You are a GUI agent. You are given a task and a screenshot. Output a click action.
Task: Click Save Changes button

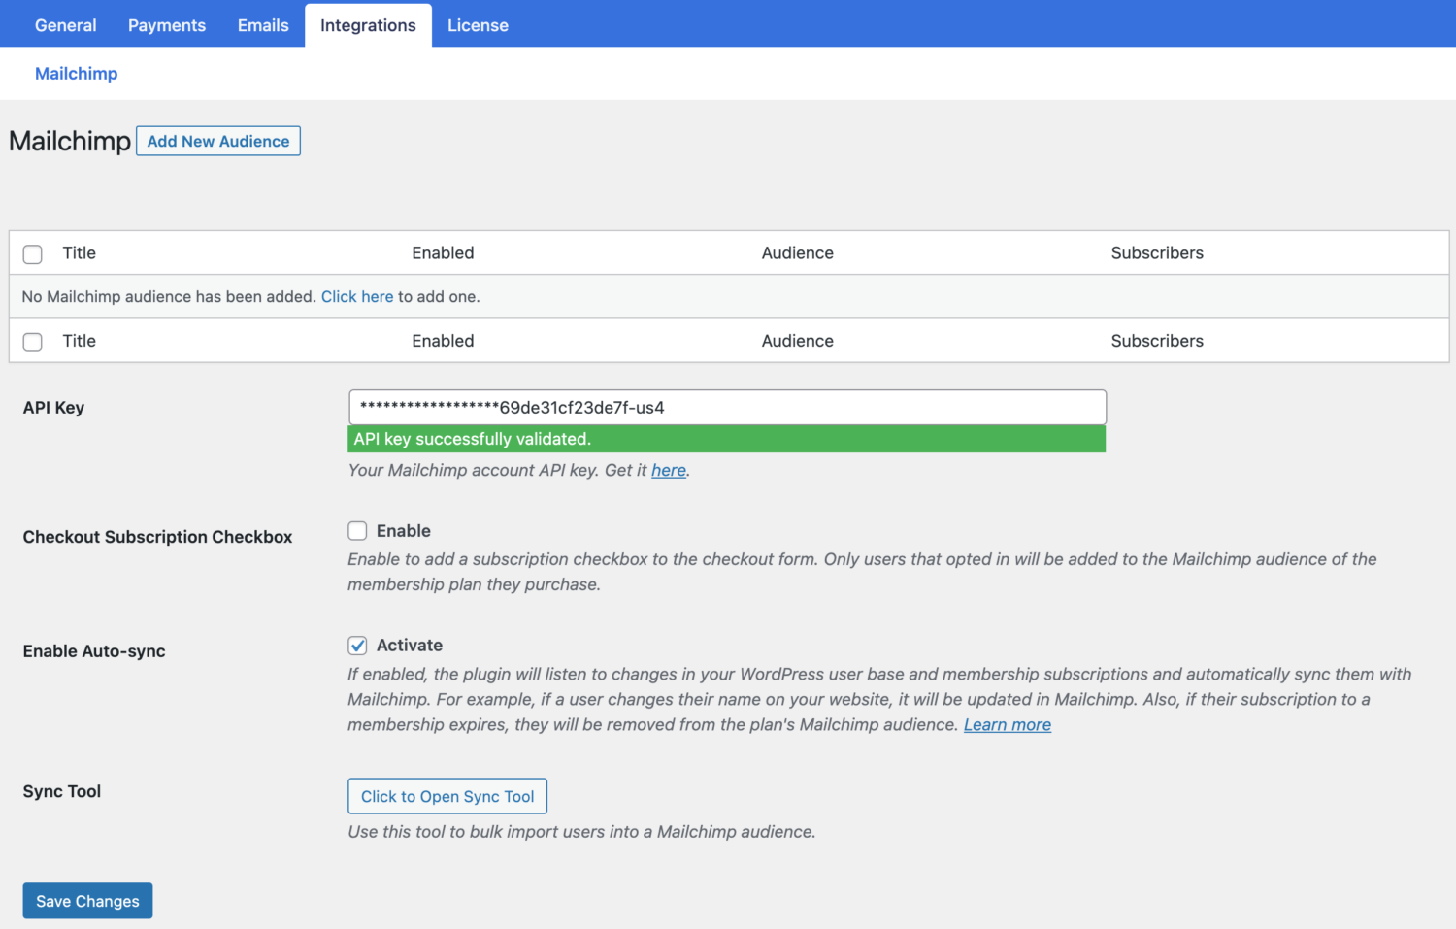[87, 901]
